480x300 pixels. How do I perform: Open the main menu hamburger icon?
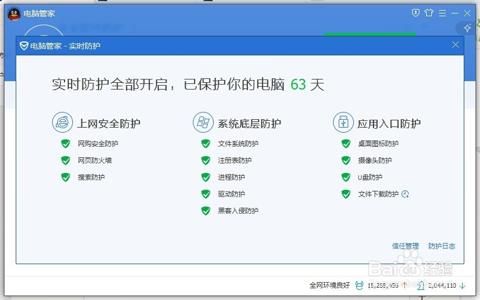tap(442, 13)
